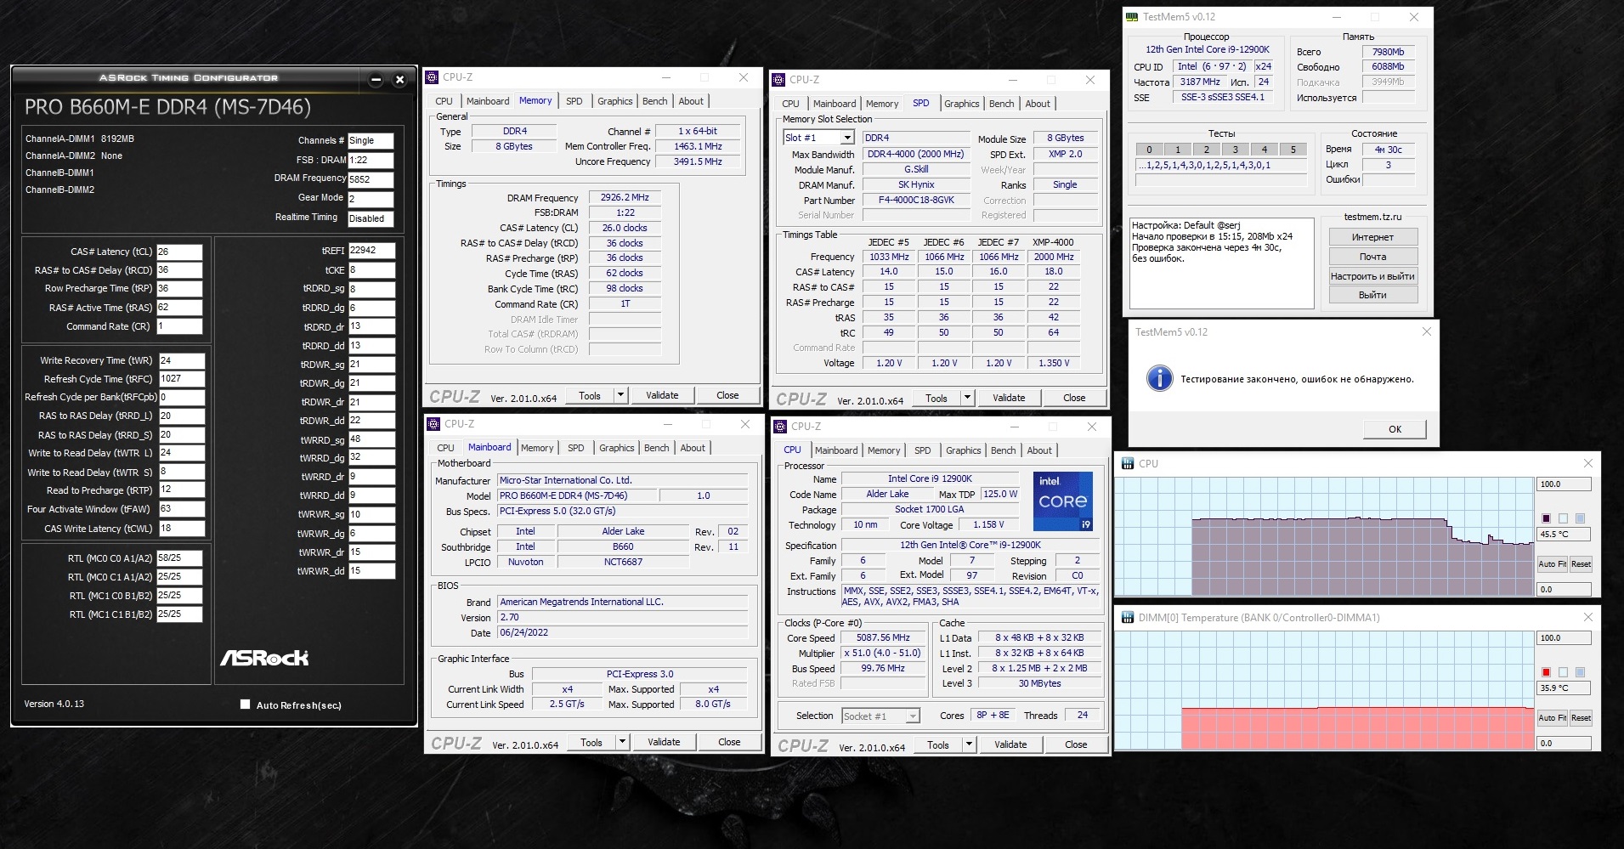Toggle the light blue box in DIMM graph
1624x849 pixels.
coord(1580,672)
